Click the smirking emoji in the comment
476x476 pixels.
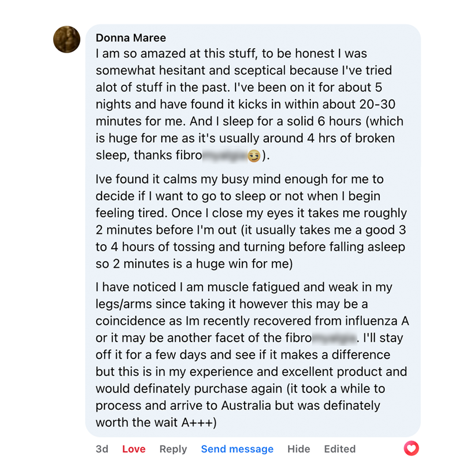point(253,156)
